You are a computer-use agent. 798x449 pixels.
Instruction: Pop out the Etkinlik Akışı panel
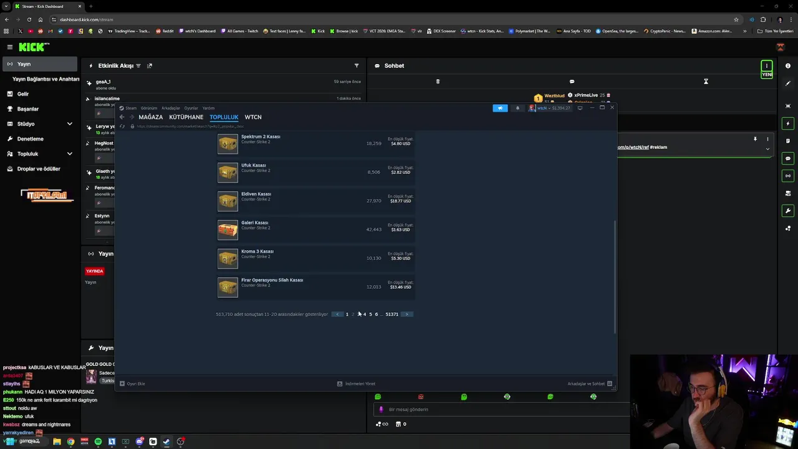(150, 65)
